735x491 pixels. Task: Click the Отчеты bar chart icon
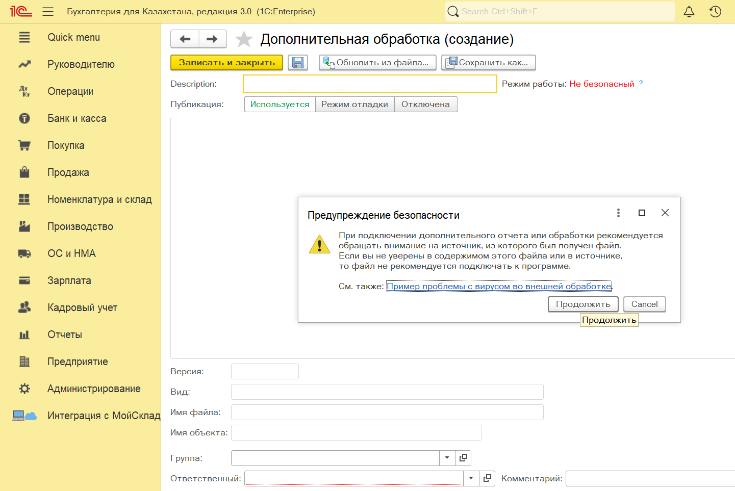tap(24, 334)
